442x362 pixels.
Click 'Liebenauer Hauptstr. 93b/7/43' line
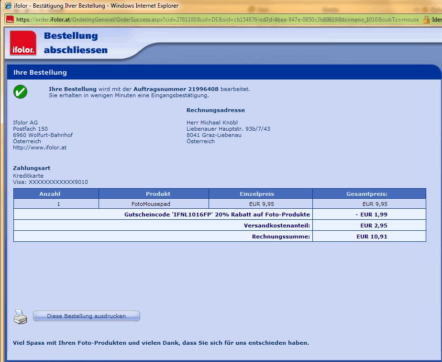(x=228, y=129)
